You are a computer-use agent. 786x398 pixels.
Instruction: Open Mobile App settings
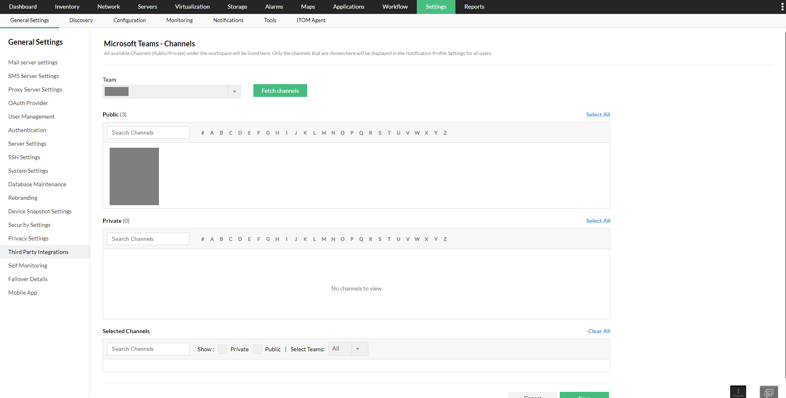(x=23, y=293)
